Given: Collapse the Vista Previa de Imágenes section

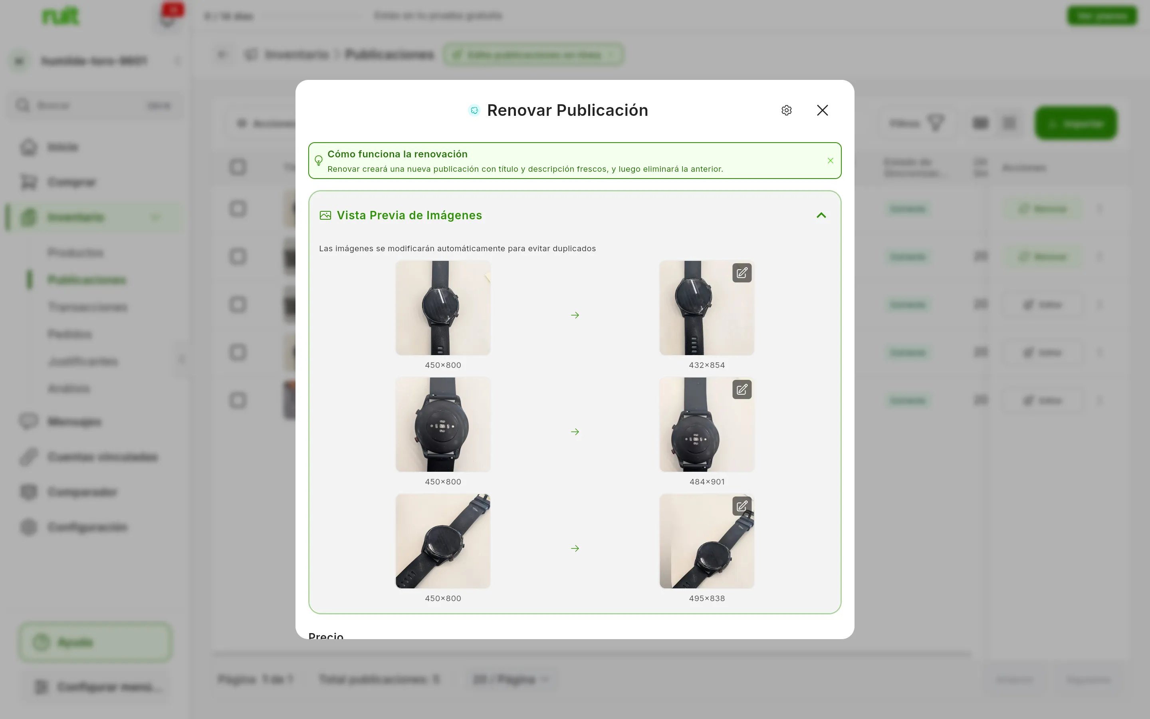Looking at the screenshot, I should (x=821, y=215).
